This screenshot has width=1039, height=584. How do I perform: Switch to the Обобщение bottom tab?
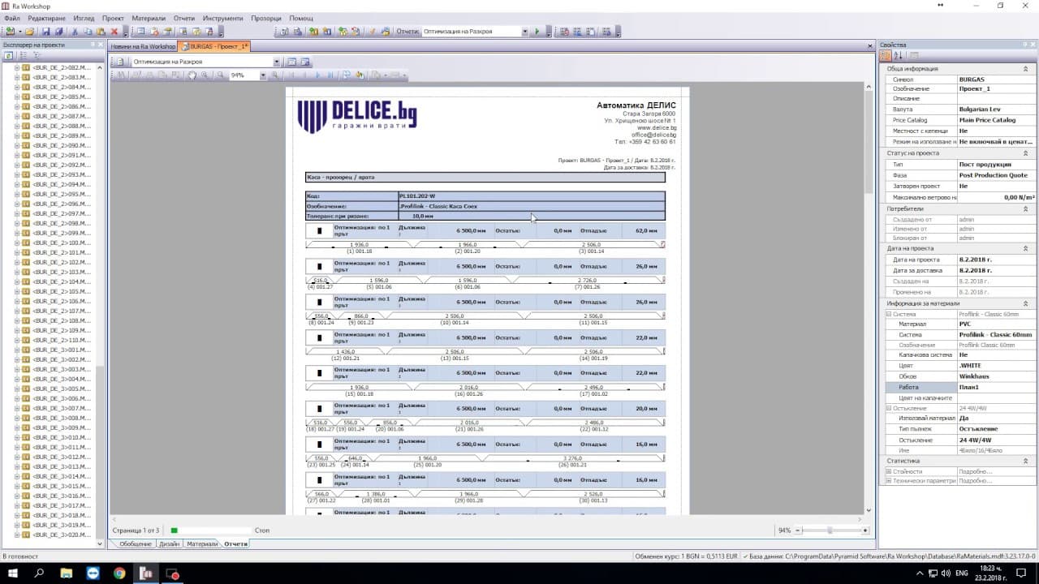pyautogui.click(x=136, y=543)
